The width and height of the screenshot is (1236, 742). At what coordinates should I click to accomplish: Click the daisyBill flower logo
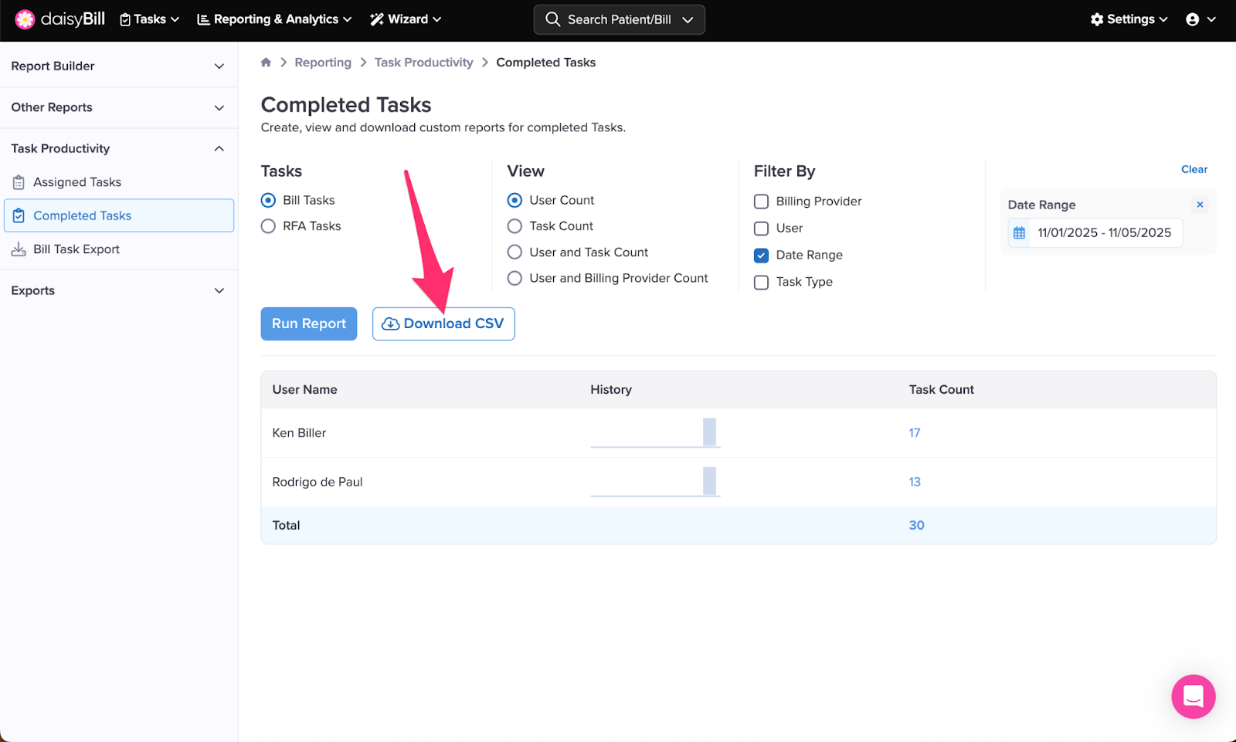tap(25, 19)
